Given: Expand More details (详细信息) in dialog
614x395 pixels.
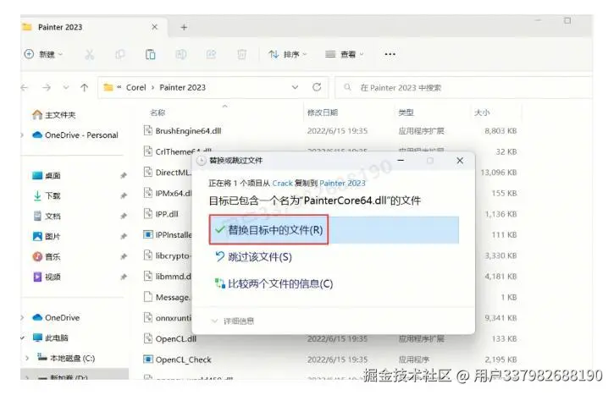Looking at the screenshot, I should (x=233, y=321).
